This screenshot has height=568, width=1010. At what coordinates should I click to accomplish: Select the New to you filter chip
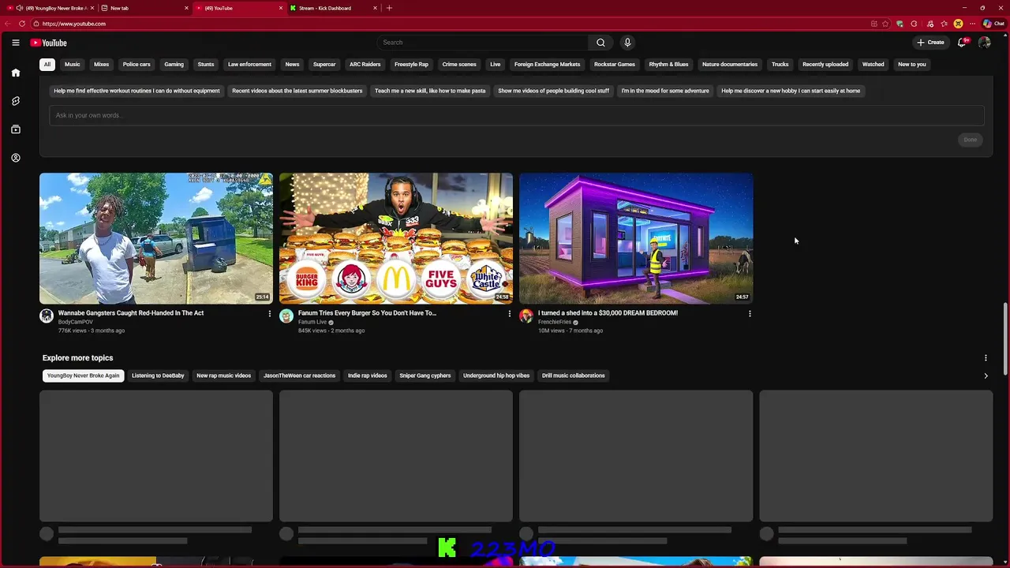pyautogui.click(x=912, y=65)
